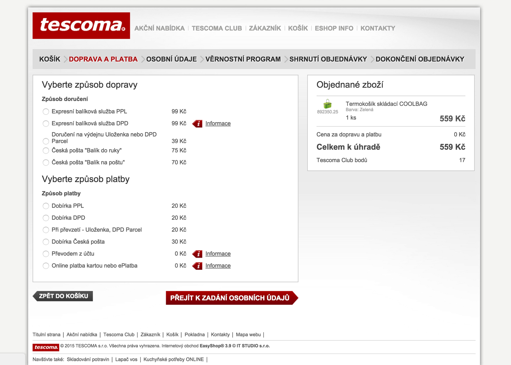This screenshot has width=511, height=365.
Task: Click the Zákazník footer link
Action: click(x=150, y=335)
